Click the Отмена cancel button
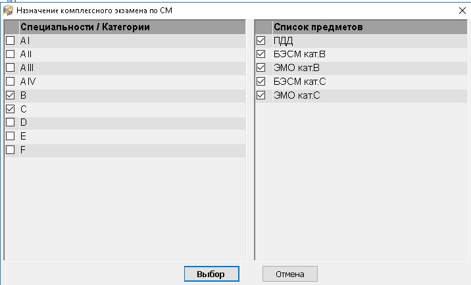 tap(290, 274)
